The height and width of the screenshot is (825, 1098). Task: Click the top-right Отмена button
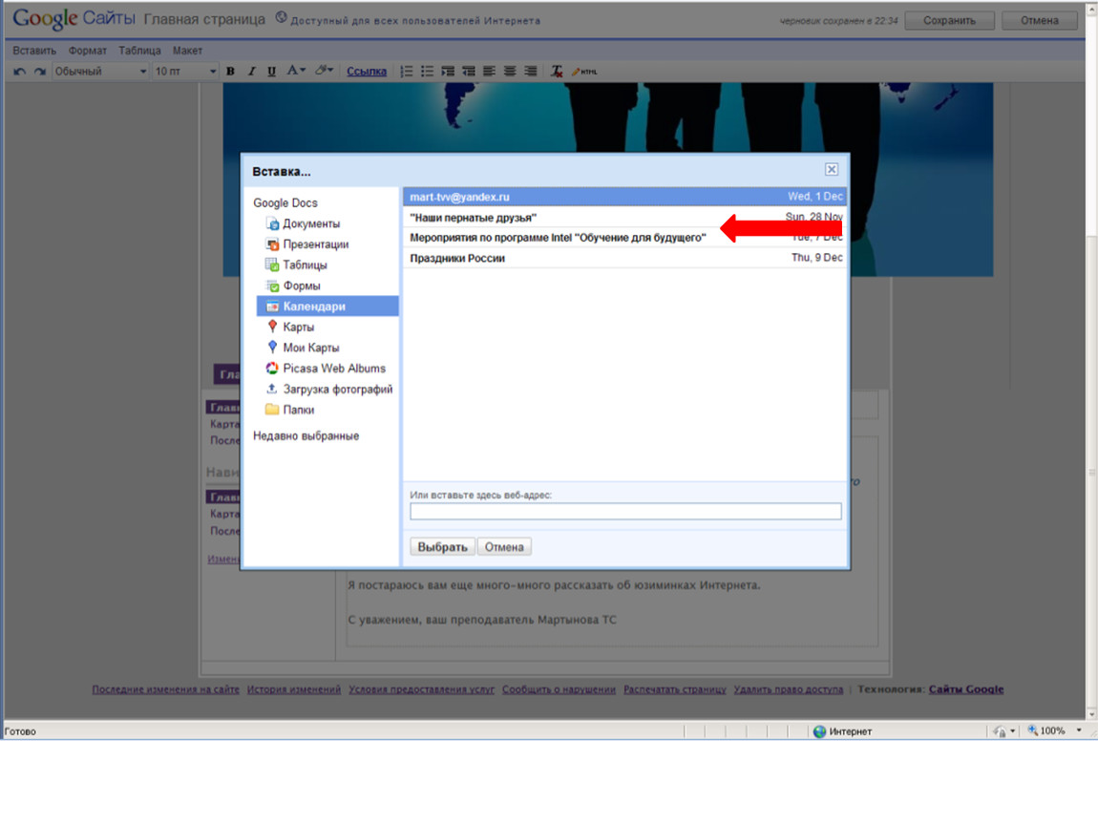[x=1039, y=20]
